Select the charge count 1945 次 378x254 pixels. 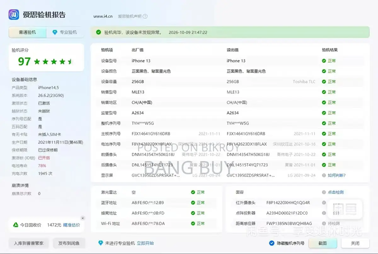click(45, 174)
